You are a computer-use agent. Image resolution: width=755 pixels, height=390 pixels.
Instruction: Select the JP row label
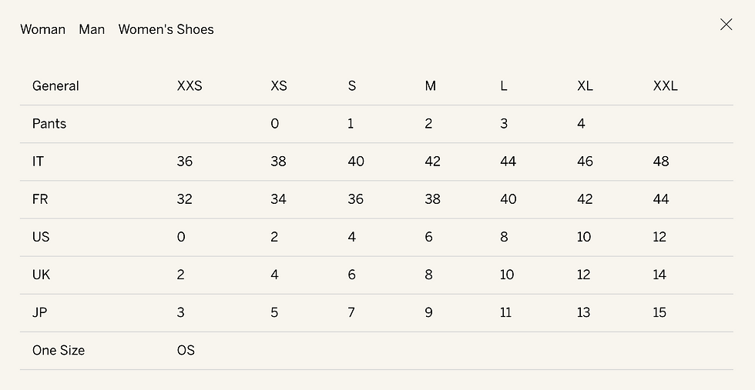point(40,312)
